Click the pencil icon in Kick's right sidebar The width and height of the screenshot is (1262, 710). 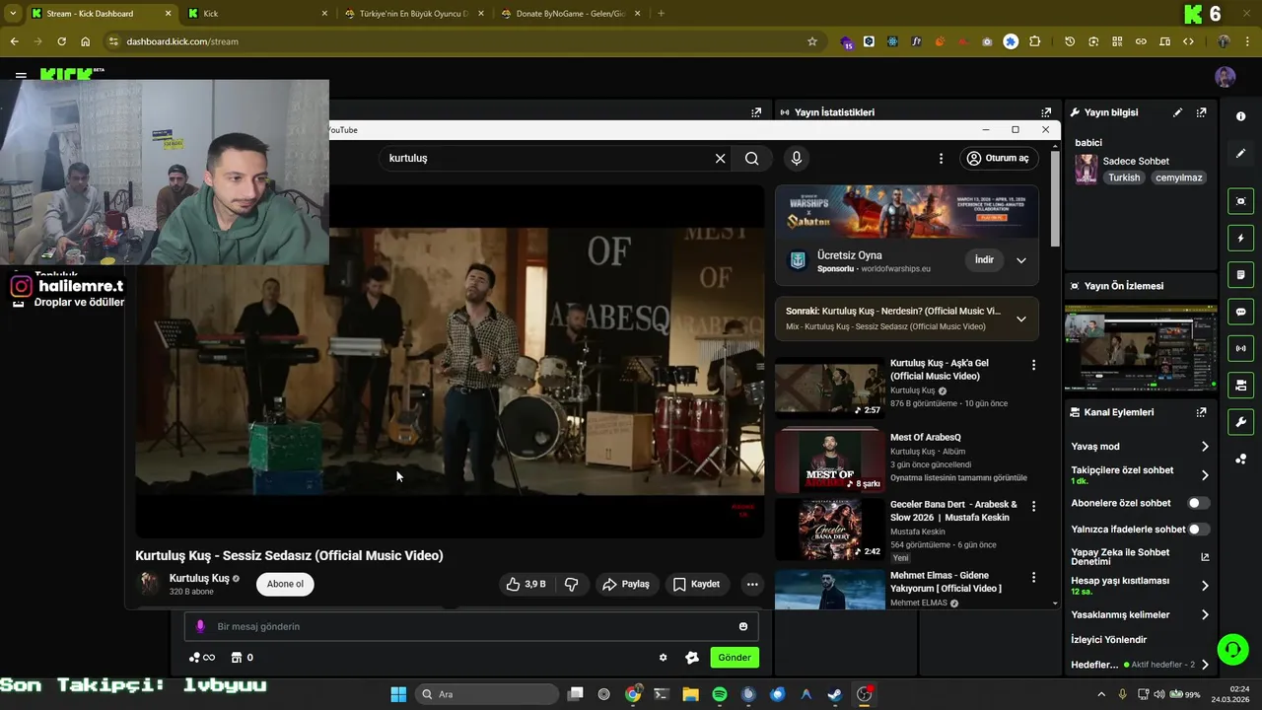pyautogui.click(x=1240, y=154)
